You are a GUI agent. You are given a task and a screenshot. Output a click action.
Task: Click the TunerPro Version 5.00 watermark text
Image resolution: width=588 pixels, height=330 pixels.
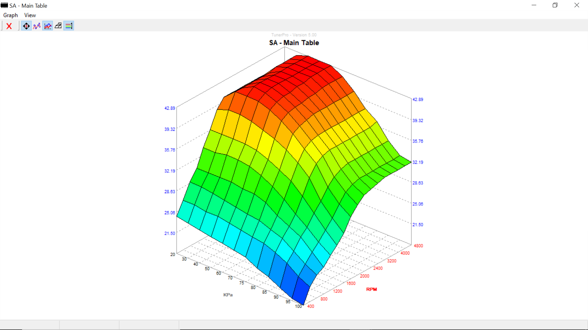coord(294,35)
